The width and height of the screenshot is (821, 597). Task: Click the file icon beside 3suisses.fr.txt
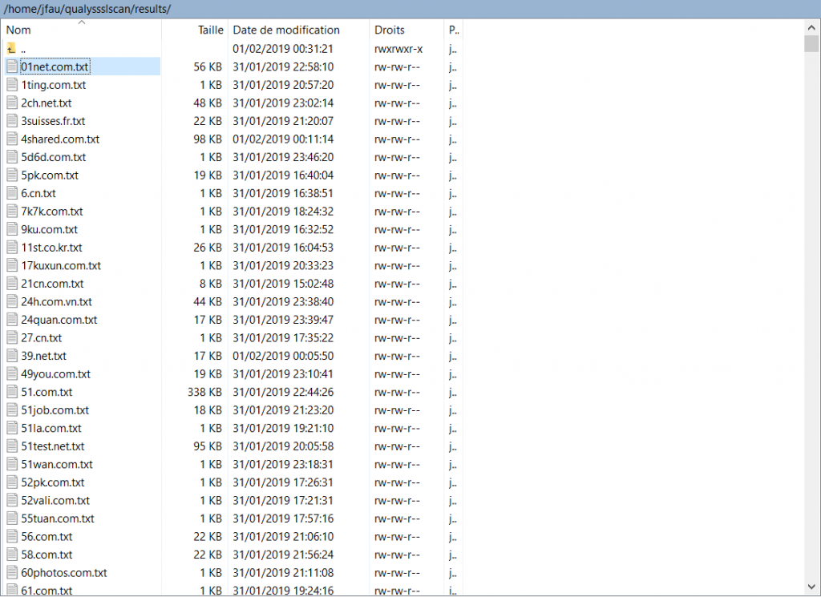tap(11, 121)
